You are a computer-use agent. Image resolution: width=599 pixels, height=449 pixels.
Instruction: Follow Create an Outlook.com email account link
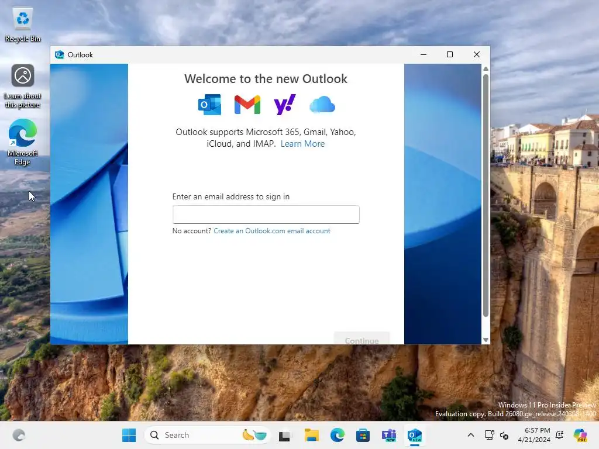click(x=272, y=231)
